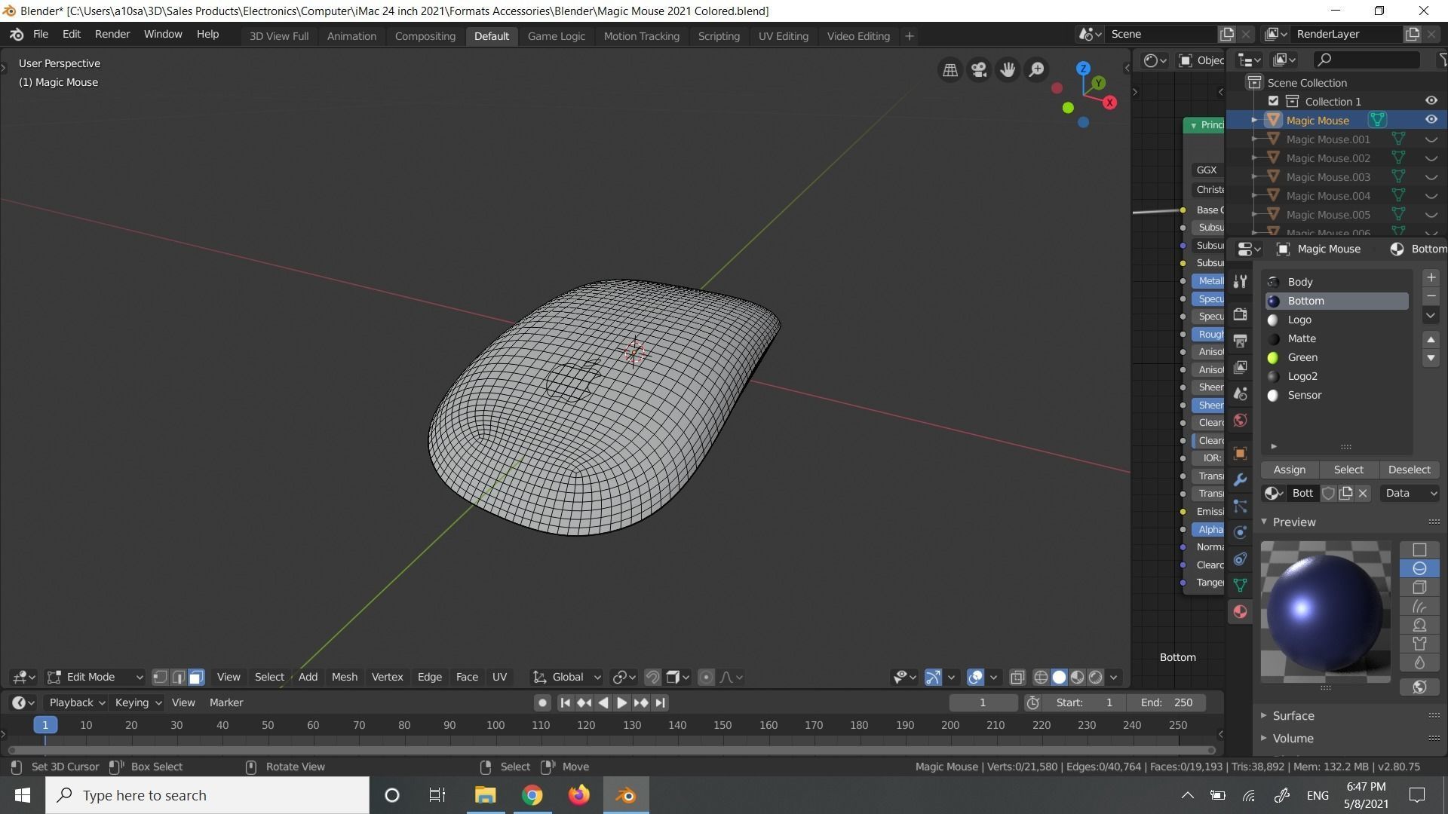Switch to the UV Editing workspace tab
The image size is (1448, 814).
click(783, 36)
